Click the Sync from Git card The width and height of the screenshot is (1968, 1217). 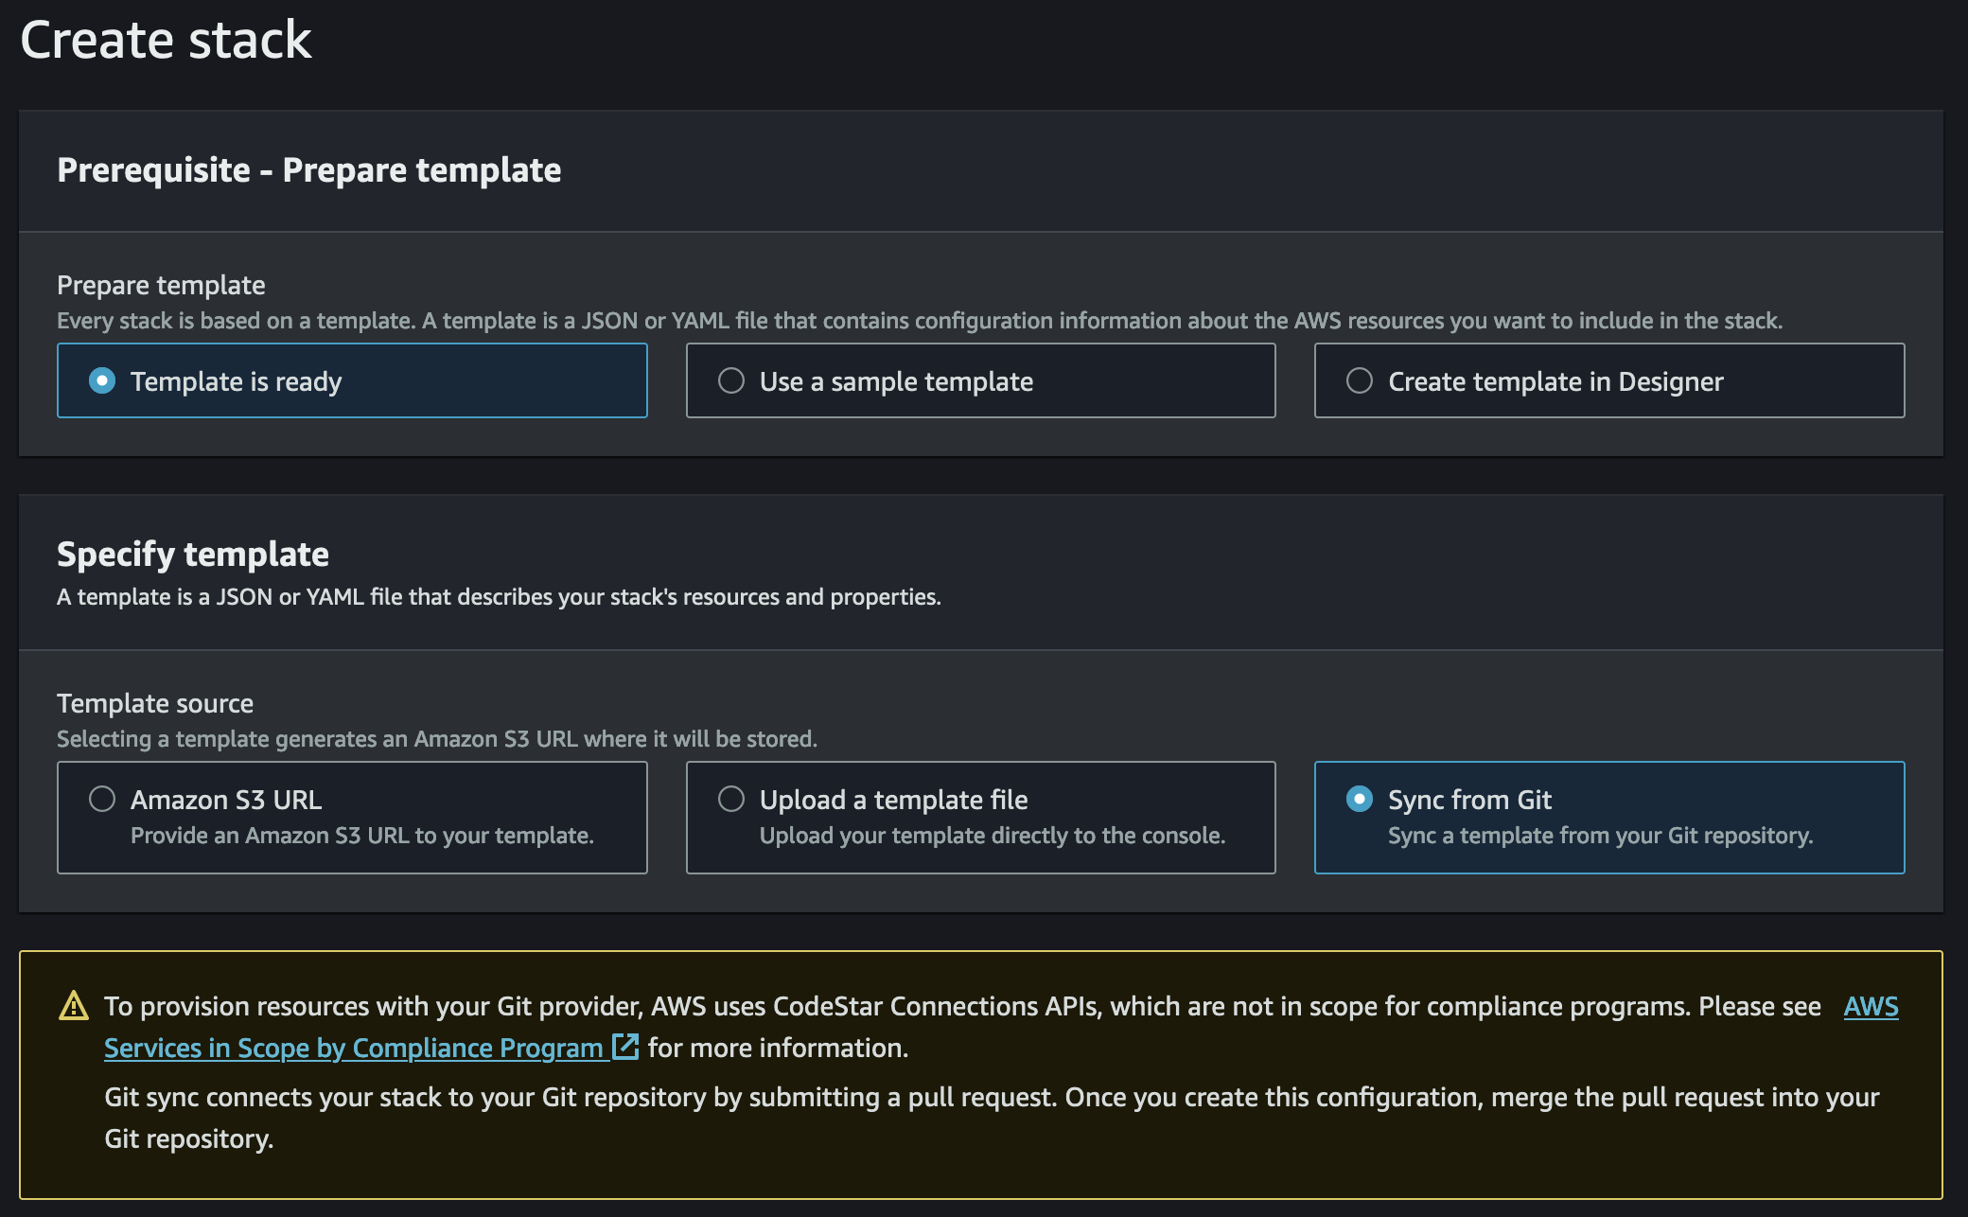tap(1608, 816)
